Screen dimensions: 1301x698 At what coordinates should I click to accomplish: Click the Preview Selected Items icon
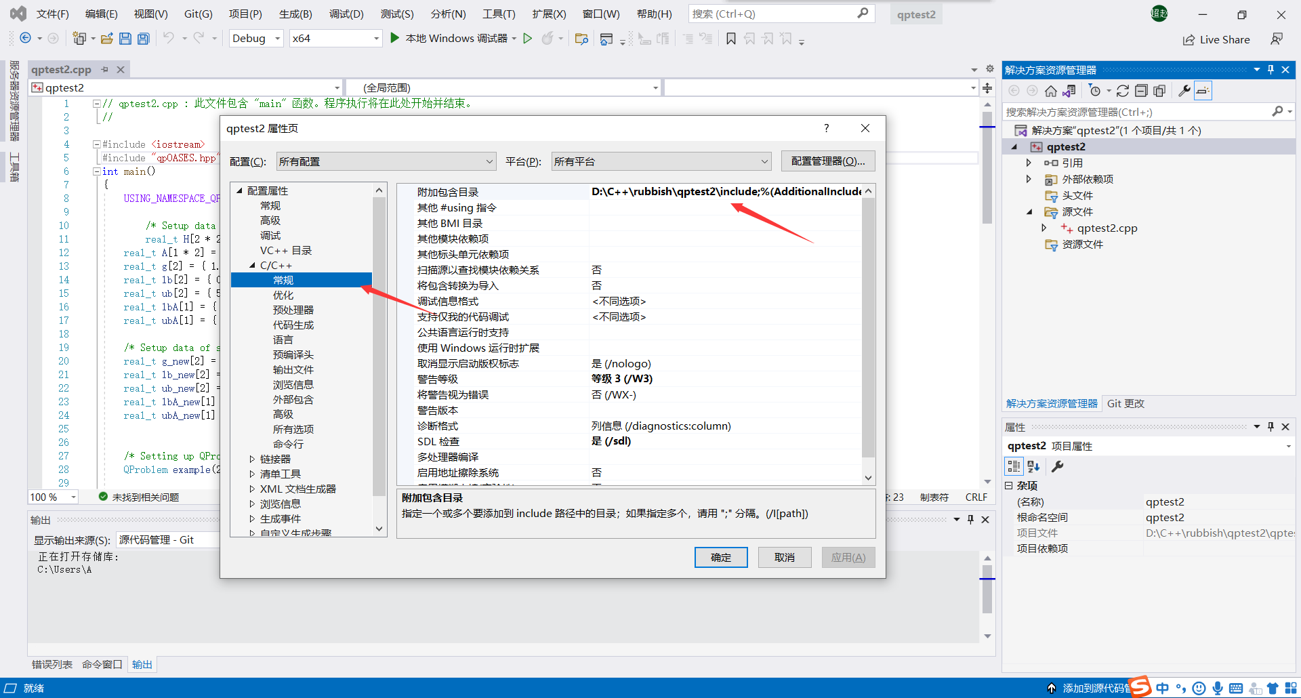click(x=1203, y=91)
